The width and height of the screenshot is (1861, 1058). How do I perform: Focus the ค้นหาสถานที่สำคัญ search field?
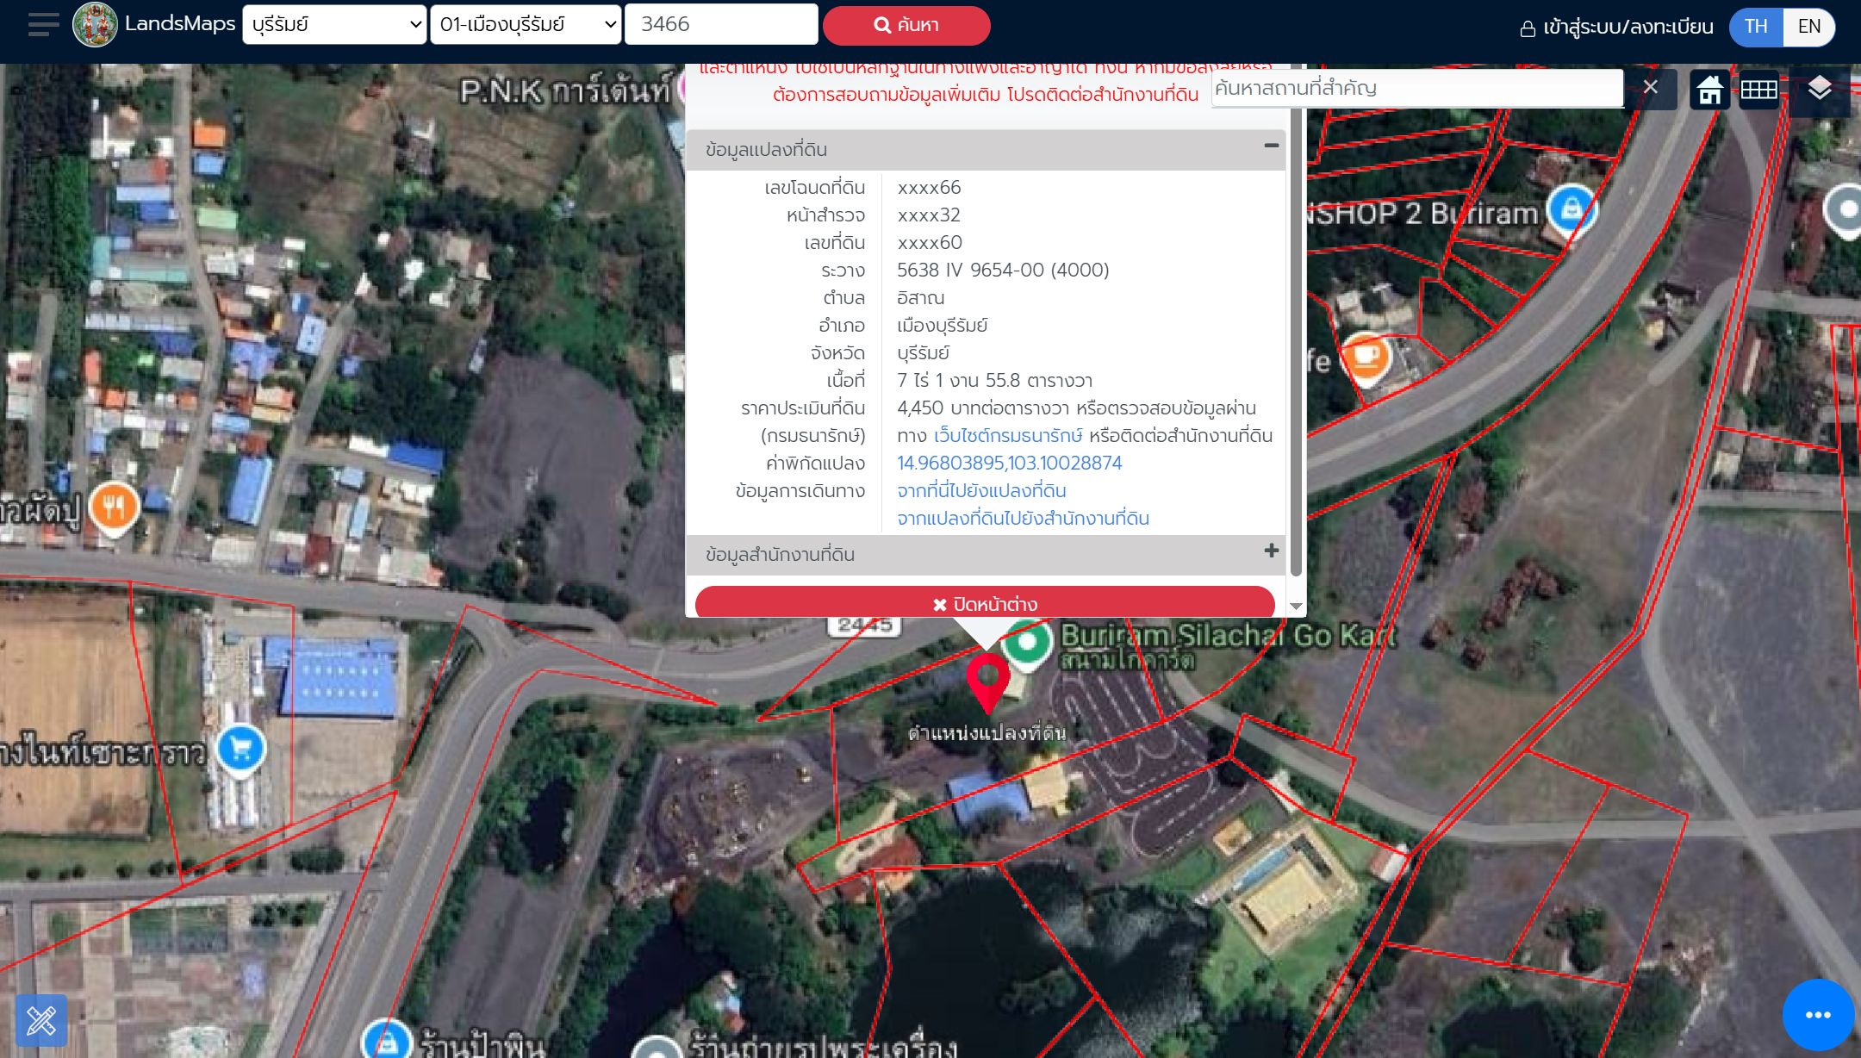pos(1416,88)
